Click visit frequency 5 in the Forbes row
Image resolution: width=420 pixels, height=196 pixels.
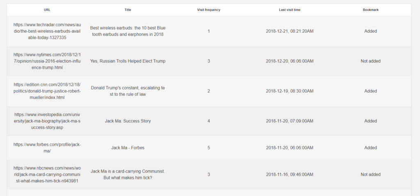click(x=209, y=148)
